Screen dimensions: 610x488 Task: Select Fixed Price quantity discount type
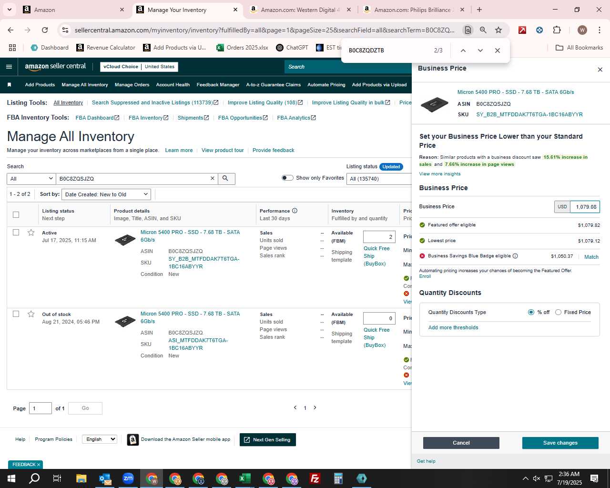coord(558,312)
